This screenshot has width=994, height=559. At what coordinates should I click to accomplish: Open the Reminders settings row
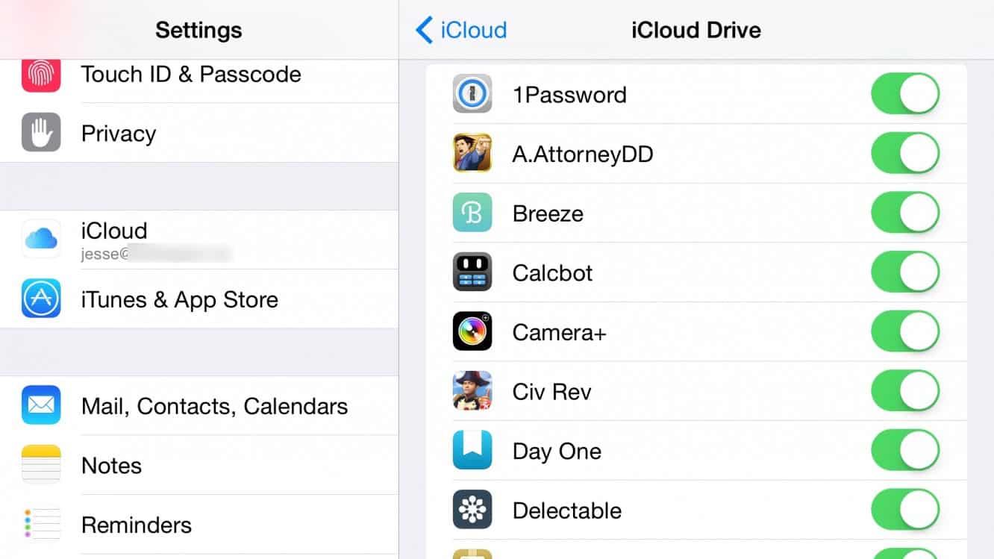[x=199, y=524]
